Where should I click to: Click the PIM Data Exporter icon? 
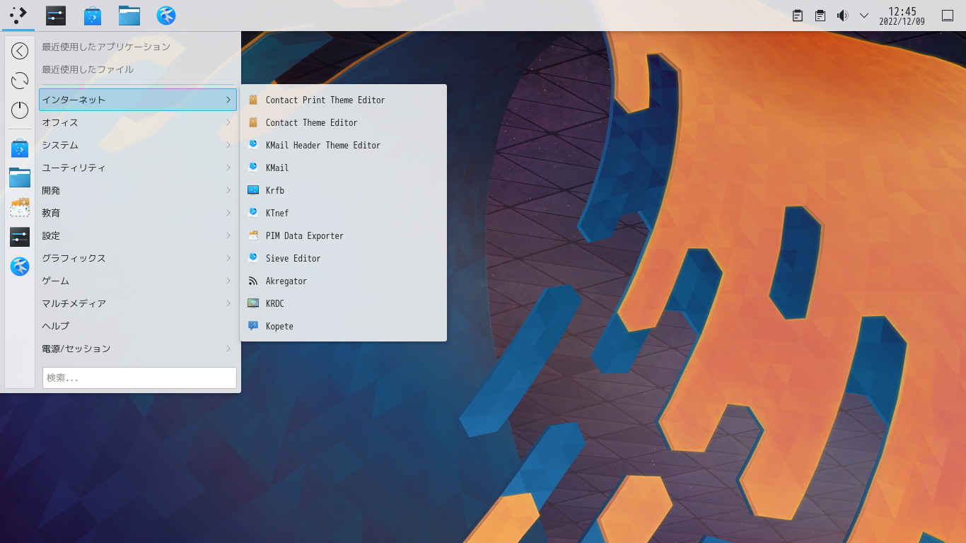[253, 235]
